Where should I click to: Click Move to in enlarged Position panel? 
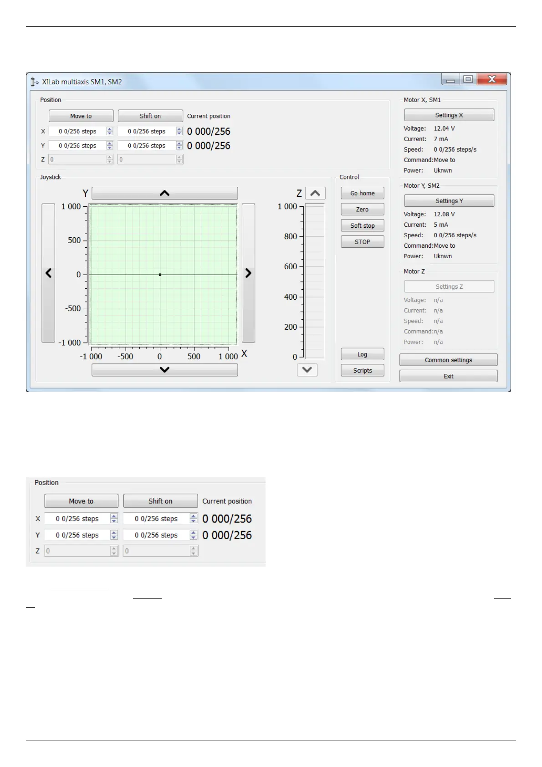[x=81, y=501]
